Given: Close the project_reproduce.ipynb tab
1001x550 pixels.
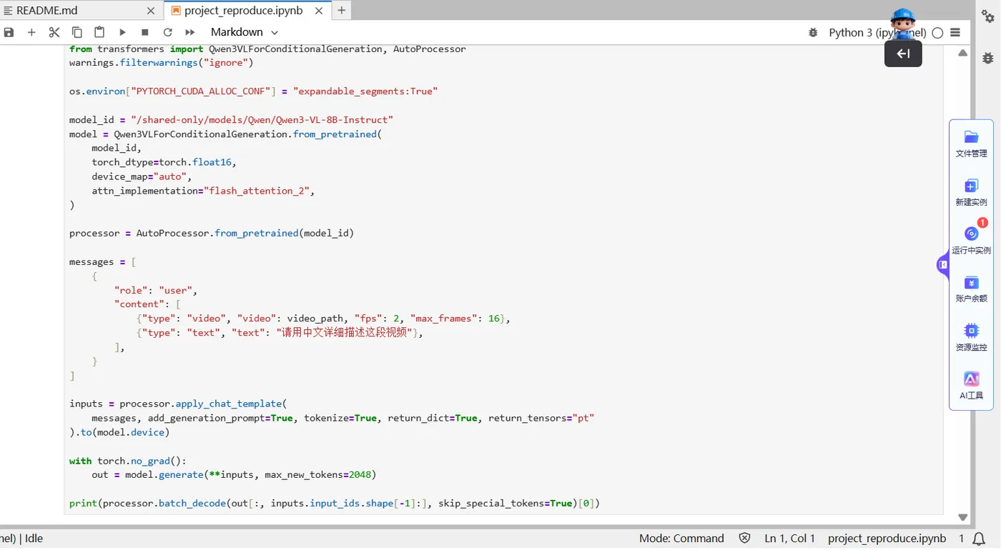Looking at the screenshot, I should [x=319, y=11].
